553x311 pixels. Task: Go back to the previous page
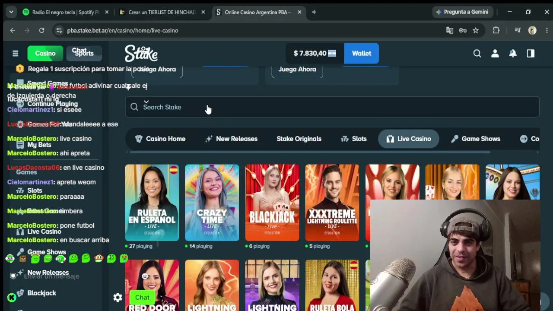point(13,30)
